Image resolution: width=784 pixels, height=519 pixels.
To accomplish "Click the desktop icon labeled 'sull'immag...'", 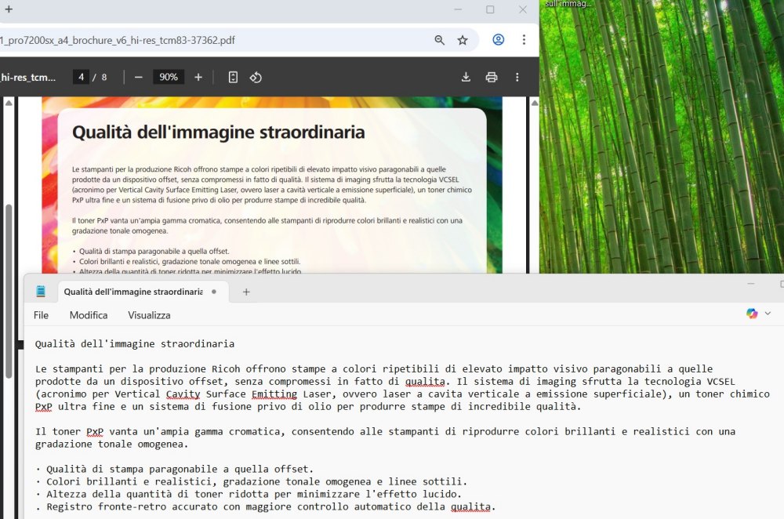I will point(568,4).
